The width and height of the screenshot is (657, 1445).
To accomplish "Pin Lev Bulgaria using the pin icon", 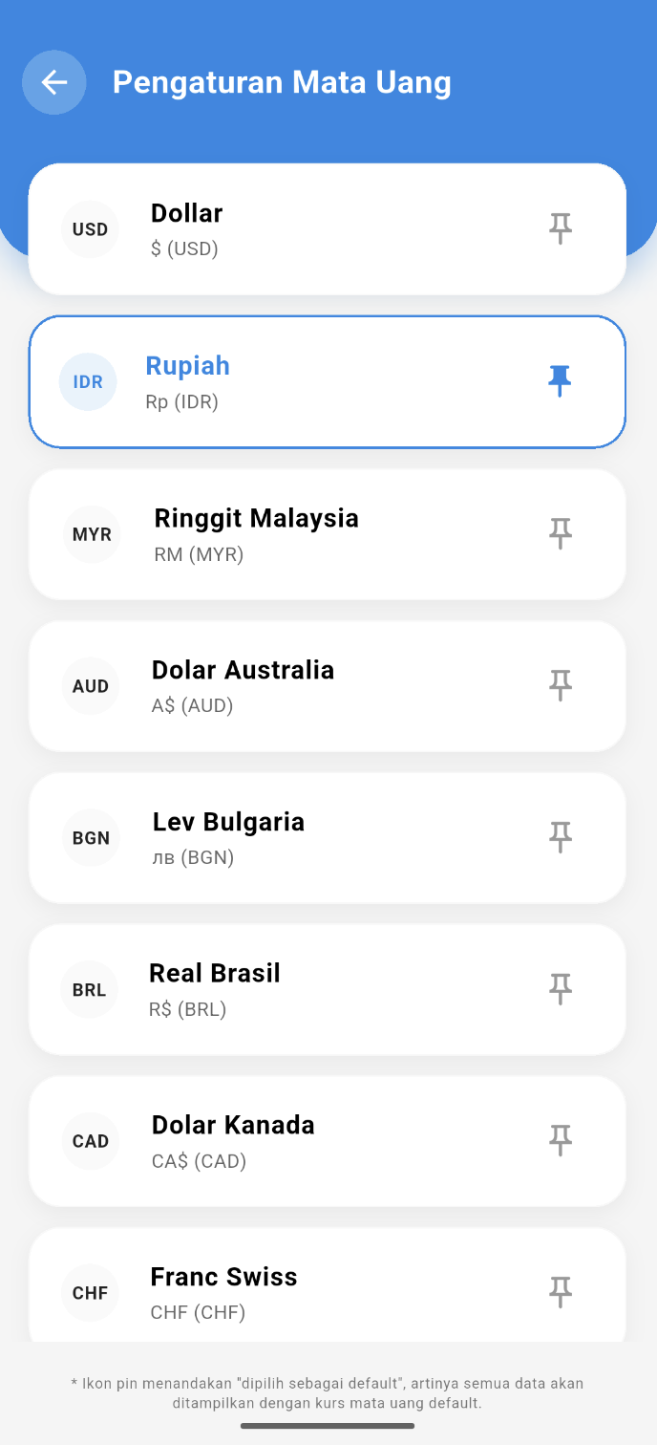I will tap(561, 837).
